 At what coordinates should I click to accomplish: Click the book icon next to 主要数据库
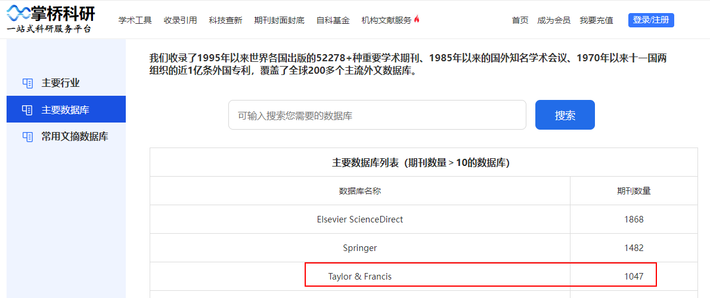27,109
